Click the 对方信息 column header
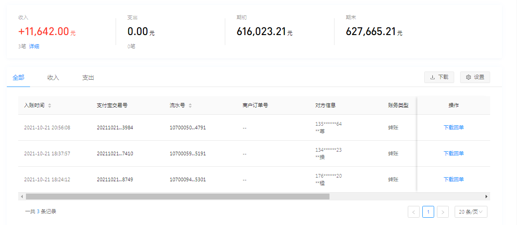This screenshot has height=225, width=517. tap(325, 105)
